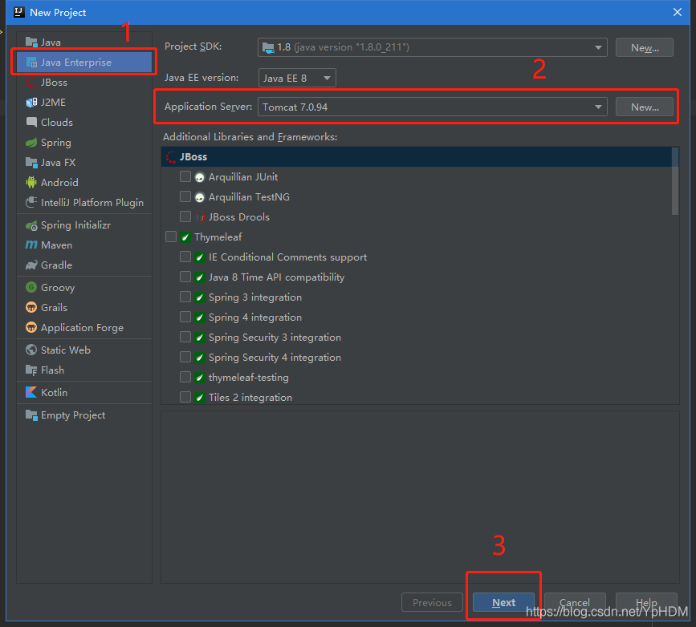This screenshot has width=696, height=627.
Task: Click Tiles 2 integration checkbox
Action: point(185,397)
